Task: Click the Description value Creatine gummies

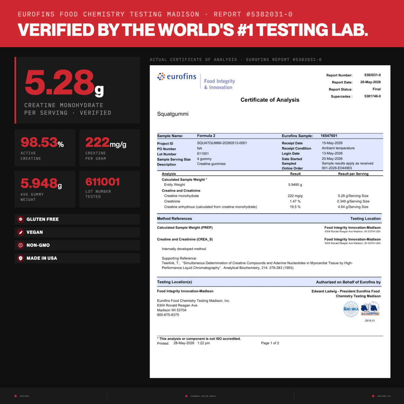Action: point(211,164)
